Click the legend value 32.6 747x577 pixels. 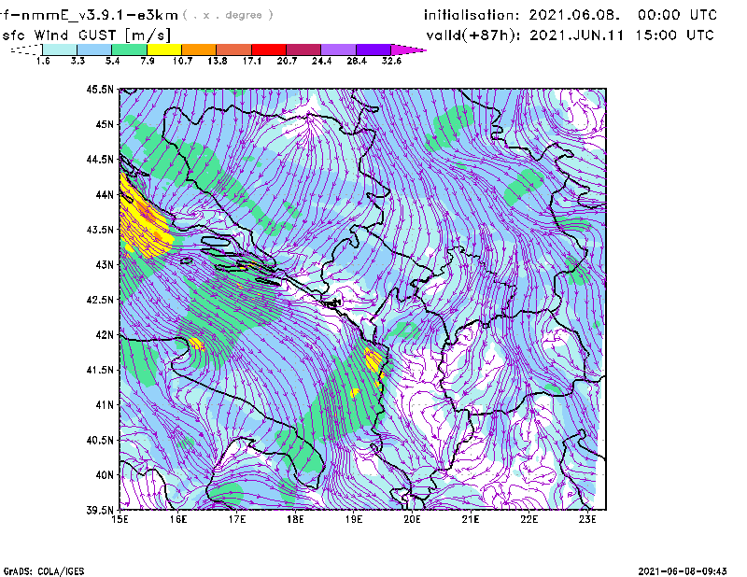click(x=391, y=61)
